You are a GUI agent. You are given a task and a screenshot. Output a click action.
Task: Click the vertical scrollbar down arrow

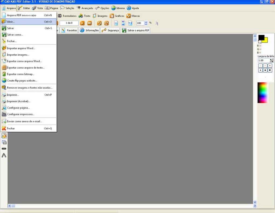255,202
